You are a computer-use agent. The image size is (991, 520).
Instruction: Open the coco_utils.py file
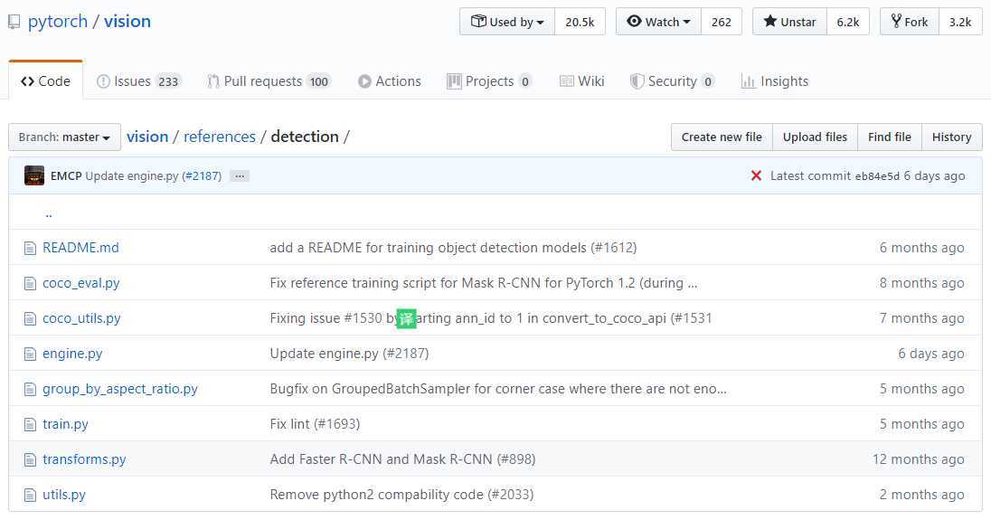point(81,318)
